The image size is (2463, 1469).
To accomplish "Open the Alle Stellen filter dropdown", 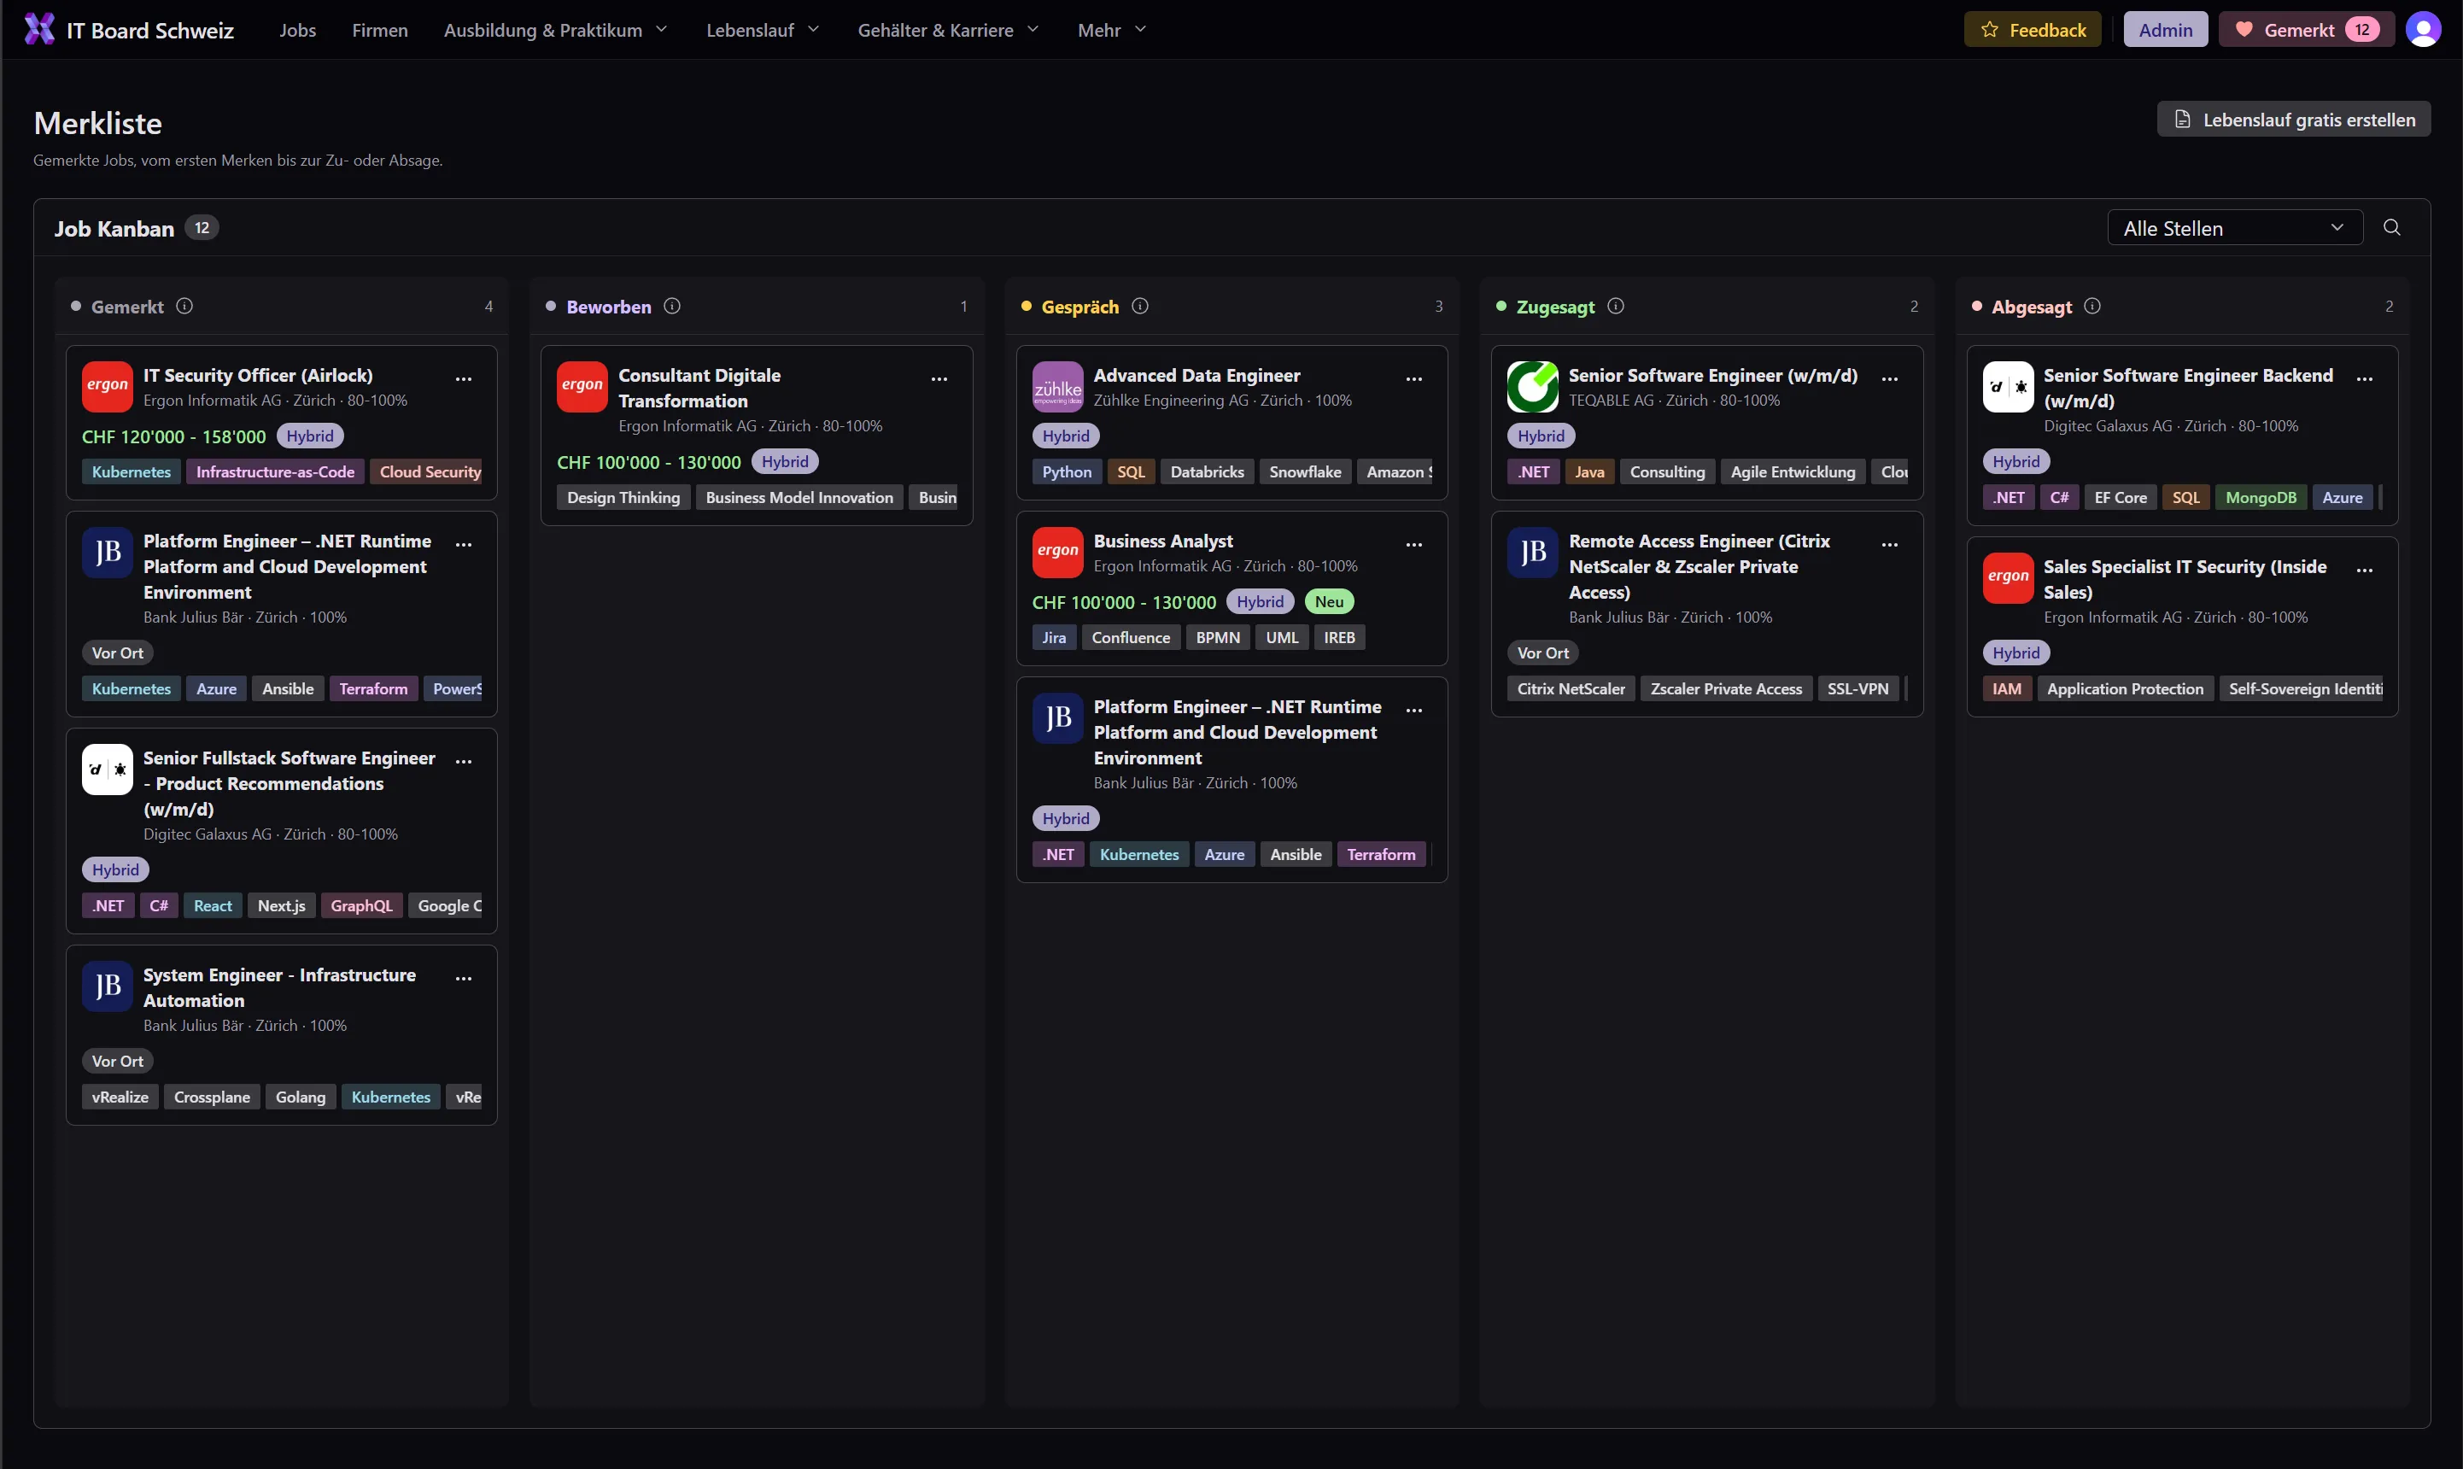I will (2234, 228).
